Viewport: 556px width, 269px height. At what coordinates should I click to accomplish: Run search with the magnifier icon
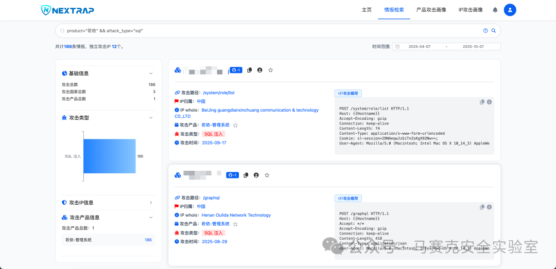[493, 31]
